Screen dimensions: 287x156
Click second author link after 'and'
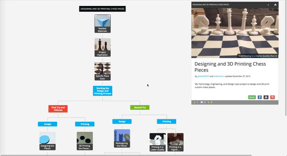[x=218, y=76]
